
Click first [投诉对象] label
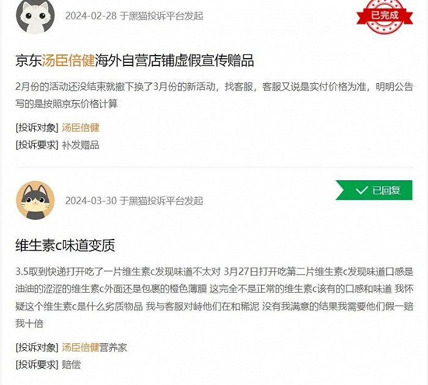[x=37, y=128]
